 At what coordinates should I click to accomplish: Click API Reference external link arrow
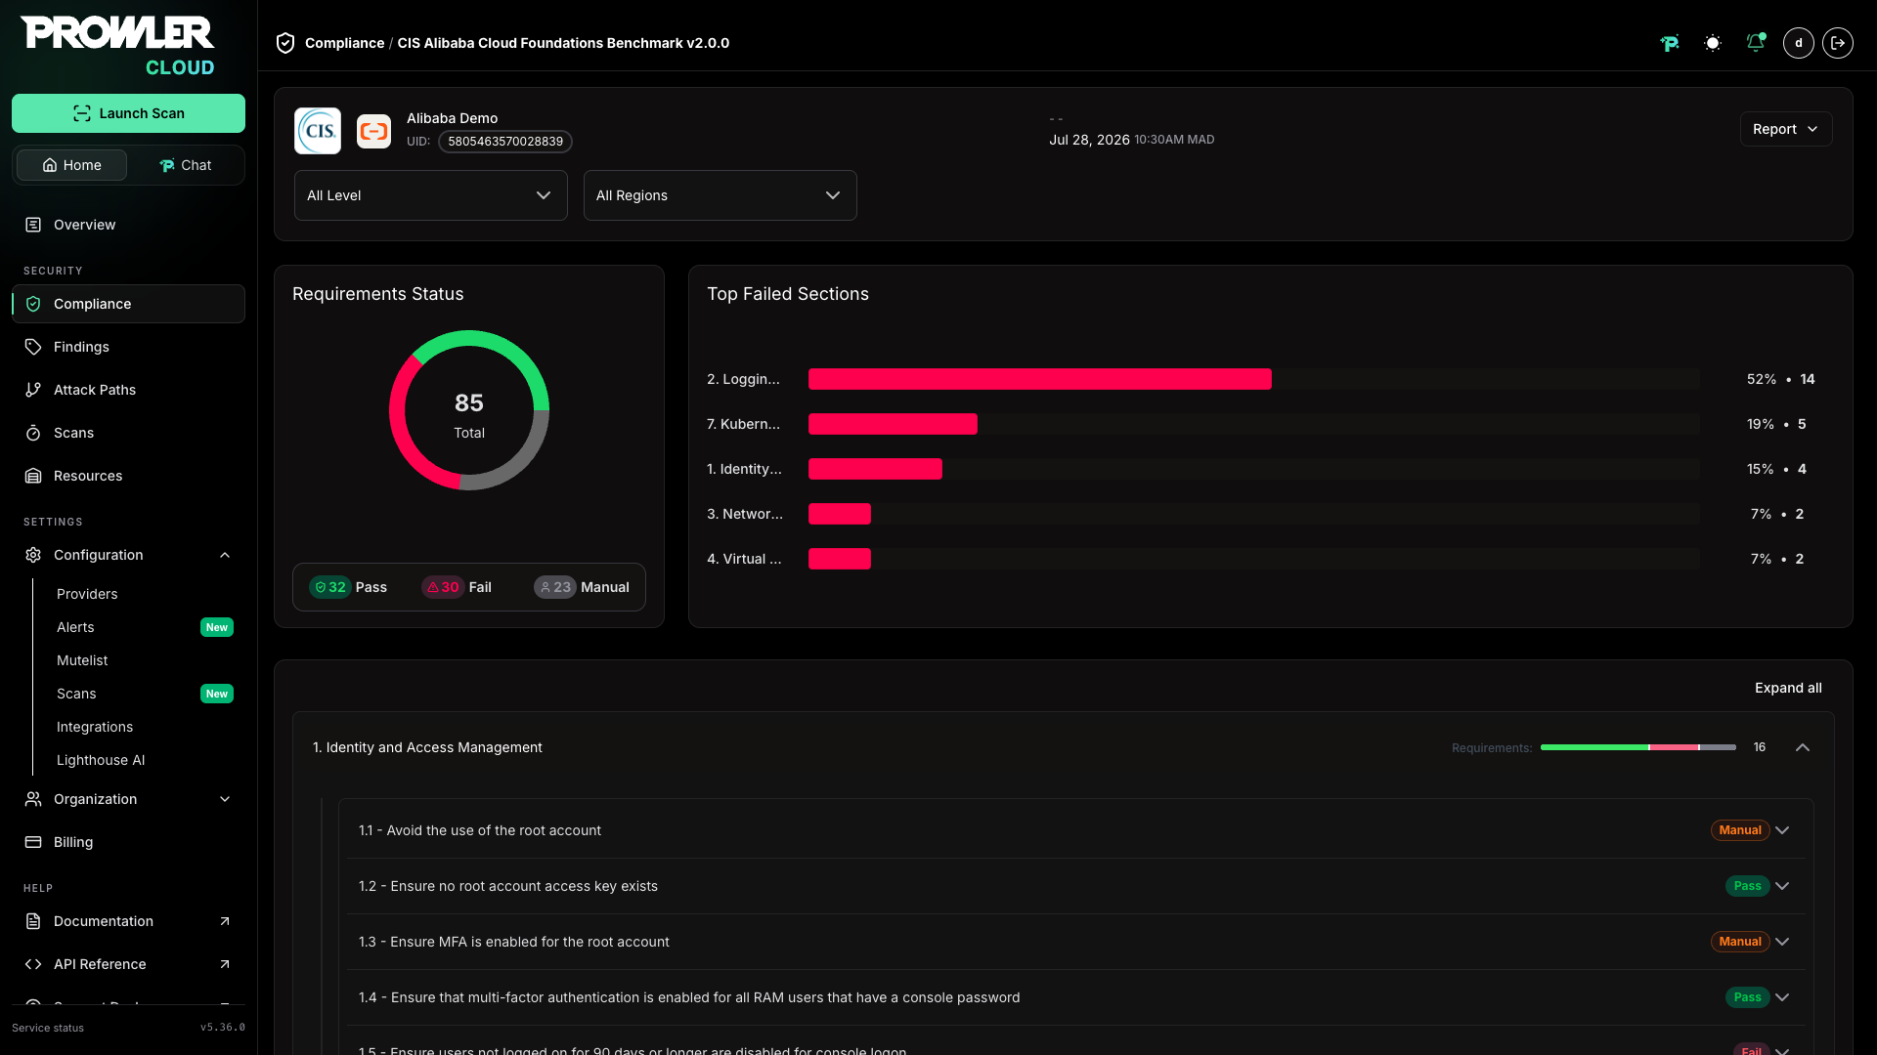(x=225, y=964)
